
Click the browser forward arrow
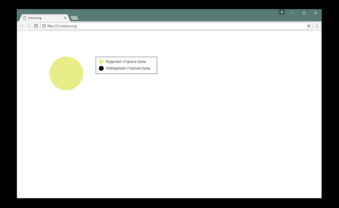click(29, 26)
